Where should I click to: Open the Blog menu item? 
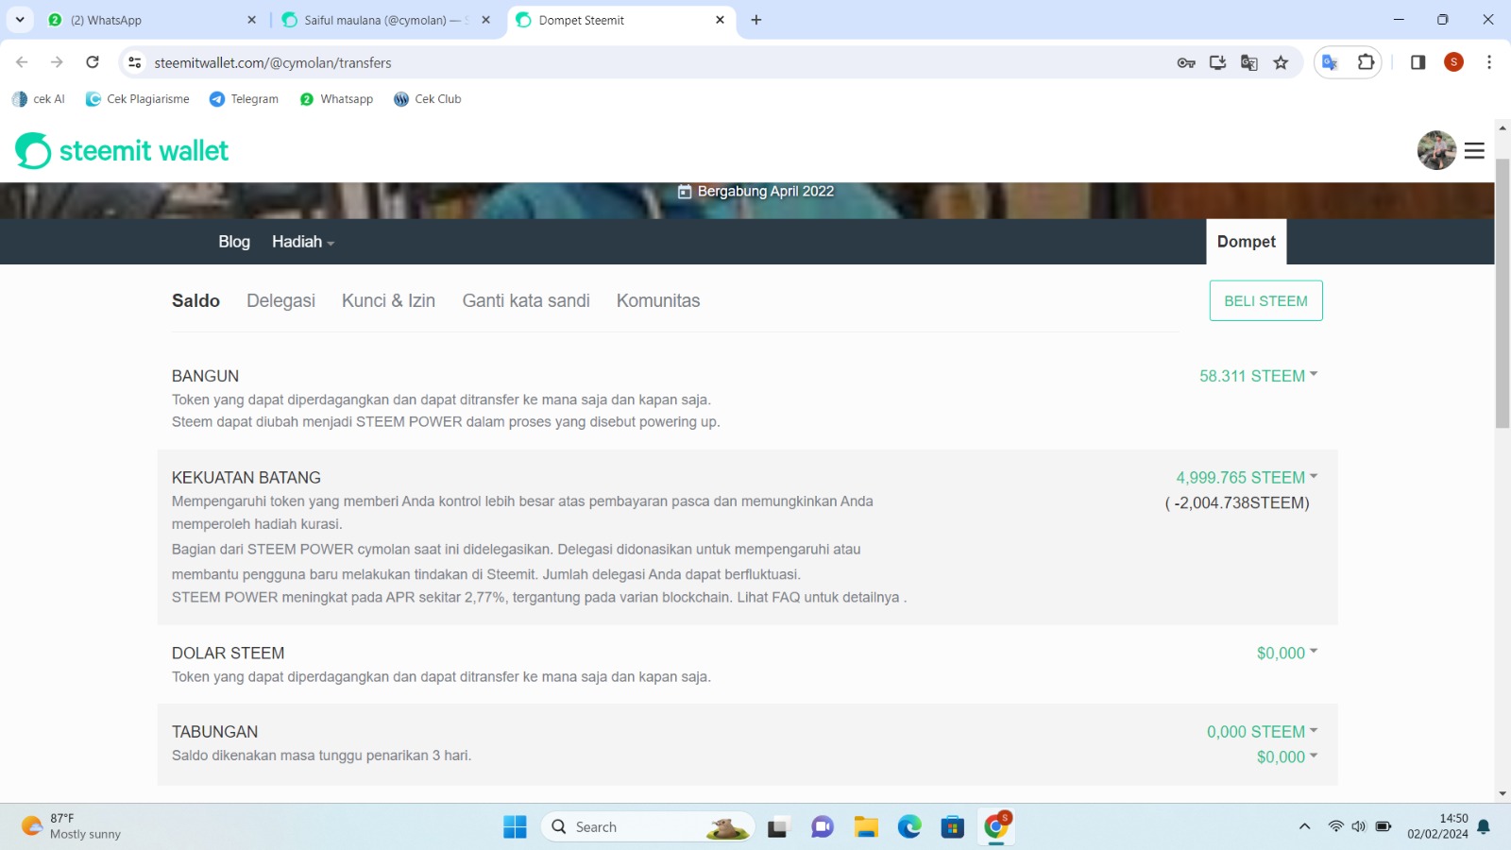[234, 242]
